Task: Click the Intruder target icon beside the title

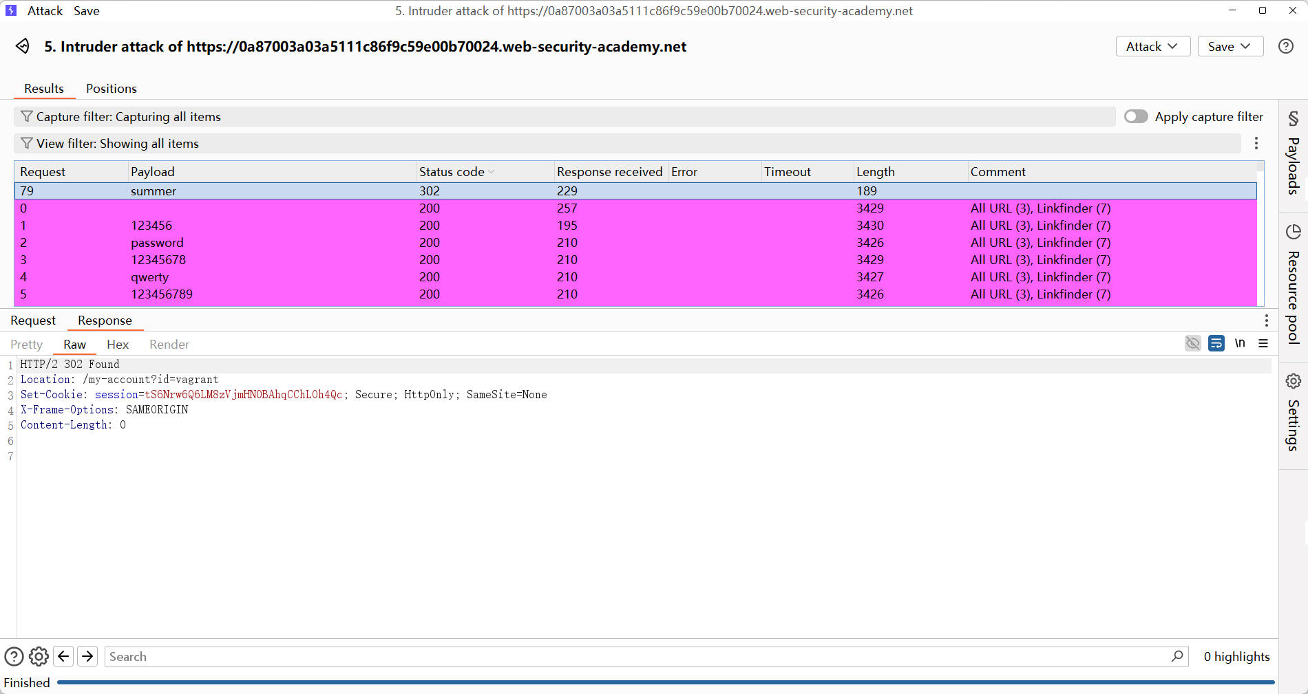Action: [x=23, y=46]
